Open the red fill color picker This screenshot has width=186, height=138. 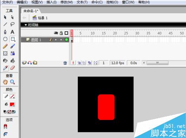click(x=12, y=104)
